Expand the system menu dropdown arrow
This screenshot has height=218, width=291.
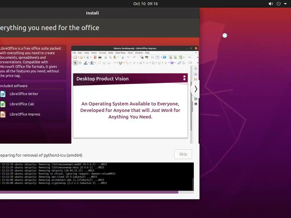285,4
